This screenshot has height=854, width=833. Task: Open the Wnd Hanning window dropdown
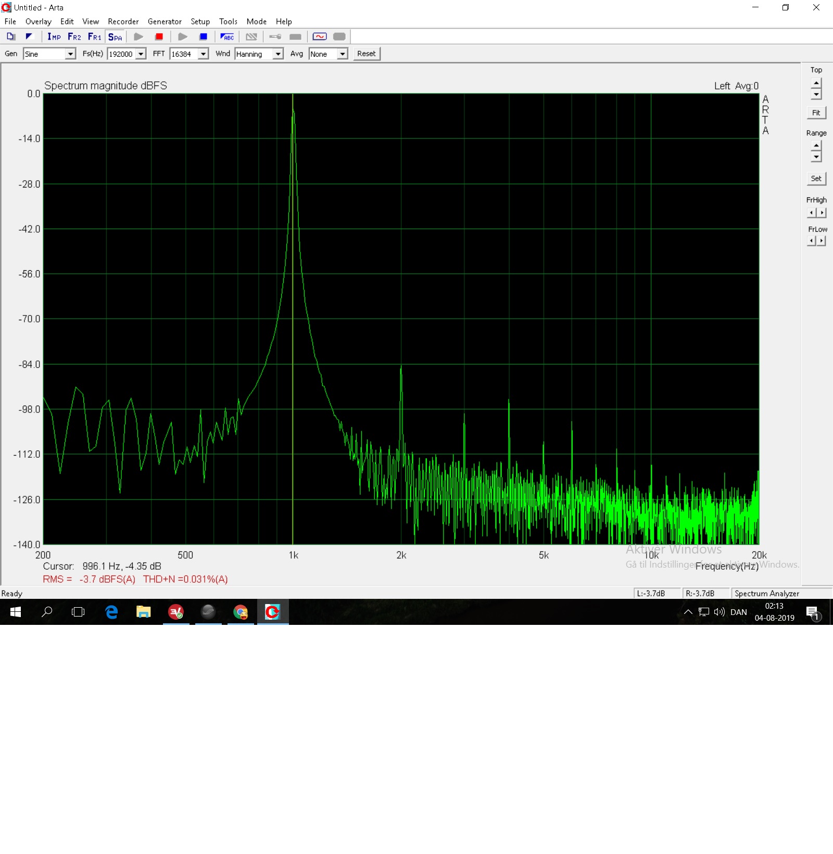[x=278, y=54]
